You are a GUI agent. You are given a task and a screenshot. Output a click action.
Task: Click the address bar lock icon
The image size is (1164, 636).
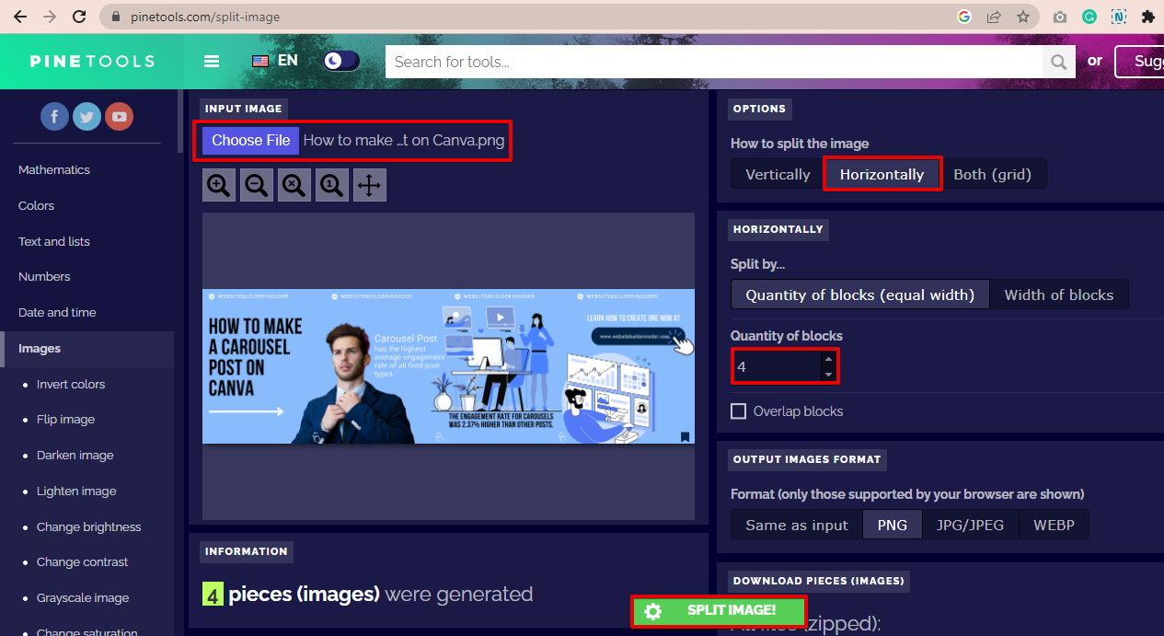tap(115, 17)
